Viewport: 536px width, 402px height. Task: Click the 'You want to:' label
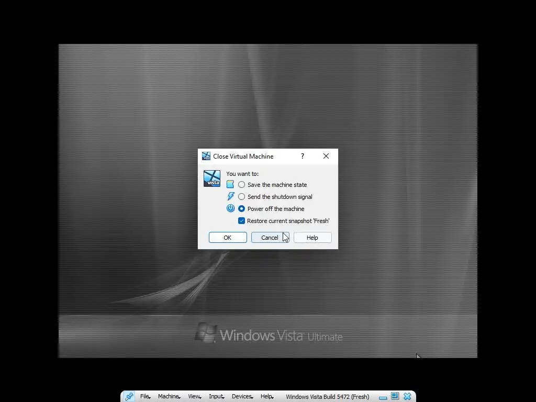(x=242, y=174)
